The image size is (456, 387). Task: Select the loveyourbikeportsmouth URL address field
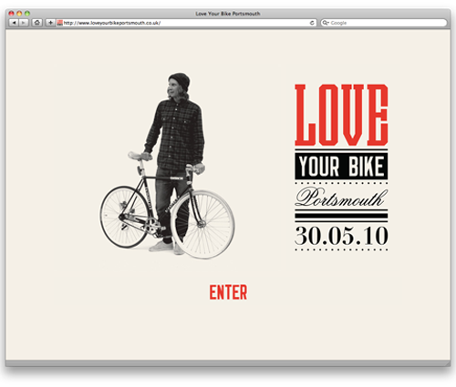tap(186, 23)
